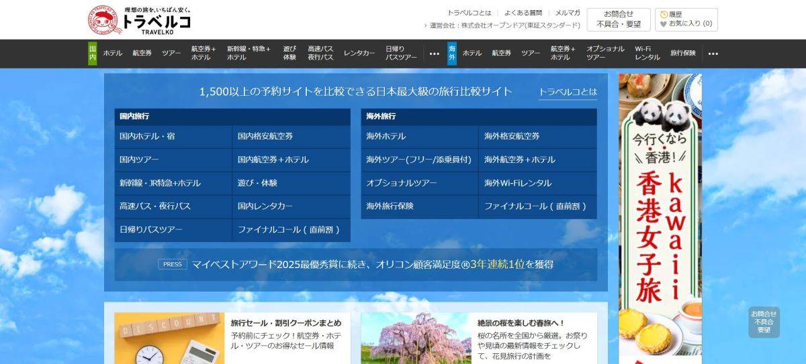Open overseas 航空券 in navigation bar

[502, 53]
